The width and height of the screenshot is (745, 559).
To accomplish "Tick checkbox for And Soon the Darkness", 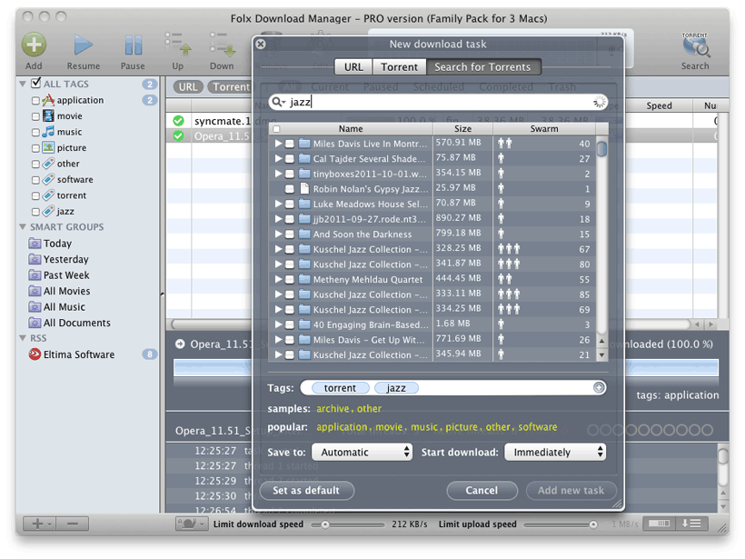I will (x=289, y=235).
